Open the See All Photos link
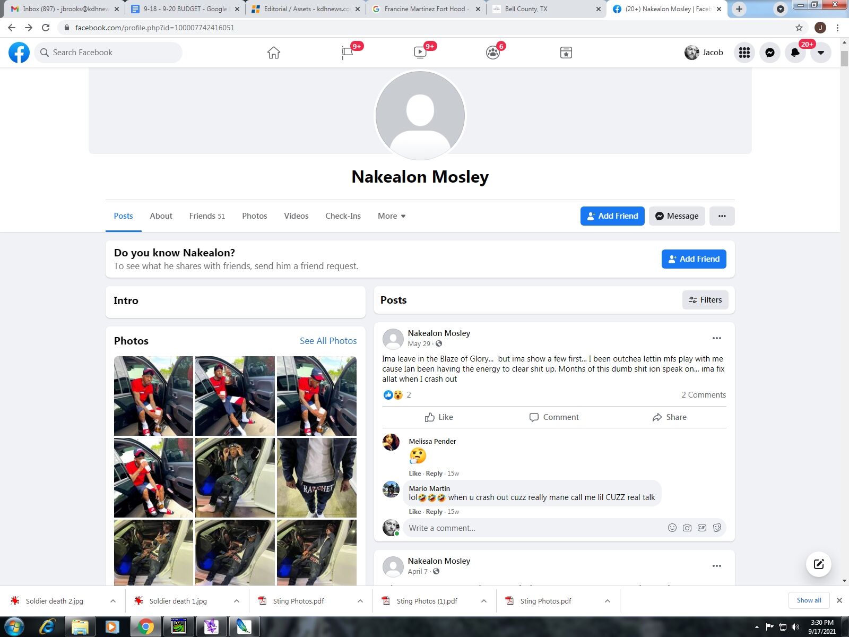Image resolution: width=849 pixels, height=637 pixels. tap(328, 341)
